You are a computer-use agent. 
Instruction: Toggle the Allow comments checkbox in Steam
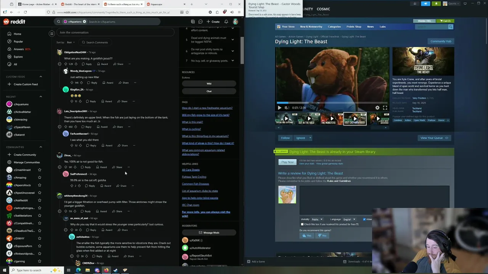coord(364,219)
